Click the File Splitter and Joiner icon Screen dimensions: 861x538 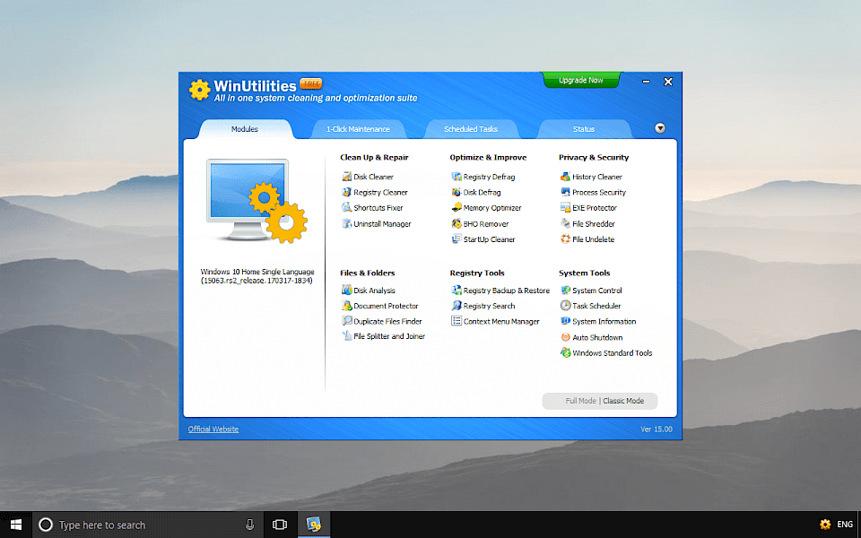tap(346, 336)
